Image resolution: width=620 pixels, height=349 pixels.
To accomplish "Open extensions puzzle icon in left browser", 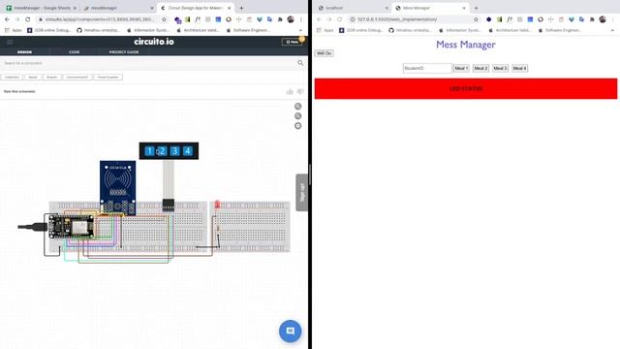I will [280, 19].
